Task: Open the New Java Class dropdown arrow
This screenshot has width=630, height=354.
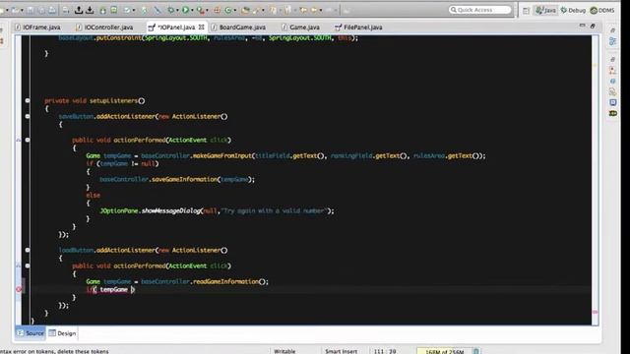Action: pos(235,10)
